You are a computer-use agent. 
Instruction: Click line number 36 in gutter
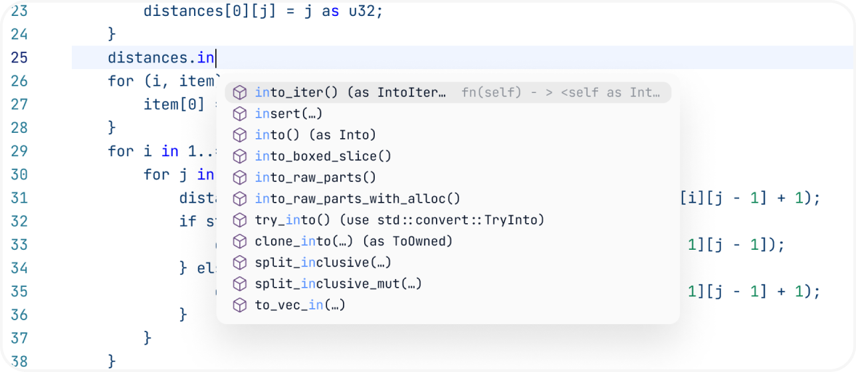click(x=19, y=315)
